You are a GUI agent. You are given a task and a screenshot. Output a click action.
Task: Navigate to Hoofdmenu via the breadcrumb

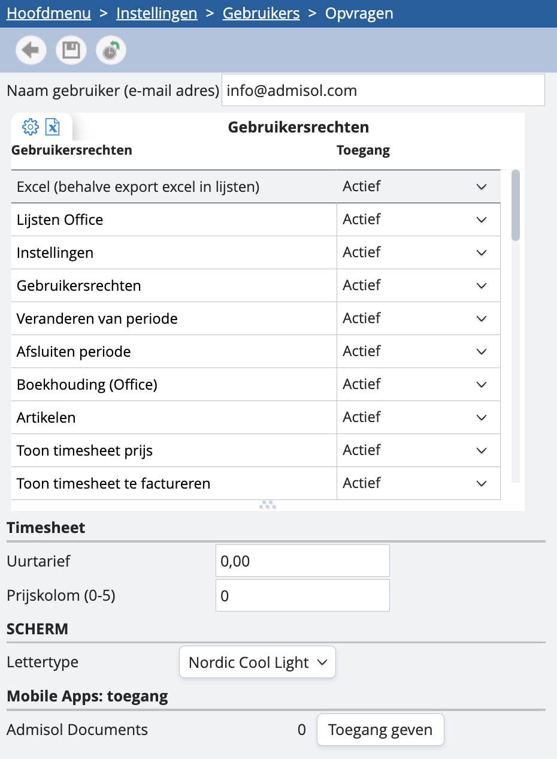pyautogui.click(x=49, y=13)
